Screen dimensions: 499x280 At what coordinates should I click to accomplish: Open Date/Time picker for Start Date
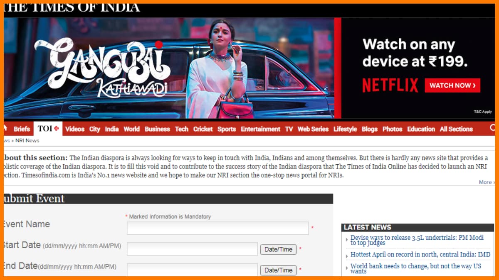click(278, 249)
